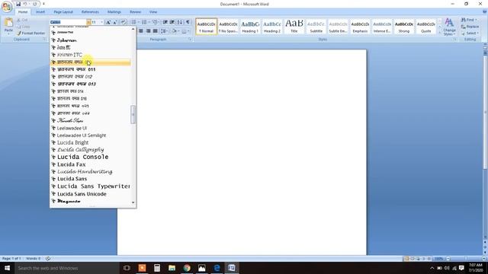488x274 pixels.
Task: Apply the Title style
Action: click(x=294, y=27)
